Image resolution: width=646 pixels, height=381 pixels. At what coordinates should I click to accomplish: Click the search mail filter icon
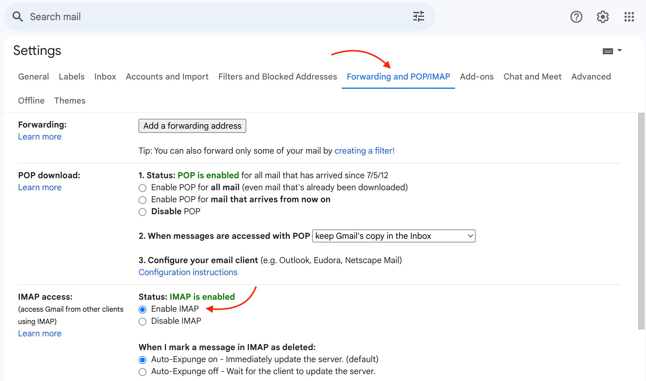(418, 16)
